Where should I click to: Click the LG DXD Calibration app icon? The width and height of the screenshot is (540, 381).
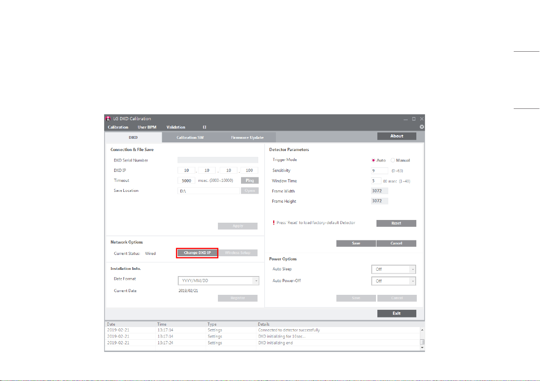(x=108, y=119)
